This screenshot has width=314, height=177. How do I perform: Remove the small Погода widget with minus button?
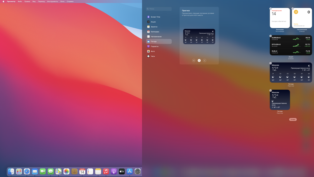pyautogui.click(x=270, y=90)
